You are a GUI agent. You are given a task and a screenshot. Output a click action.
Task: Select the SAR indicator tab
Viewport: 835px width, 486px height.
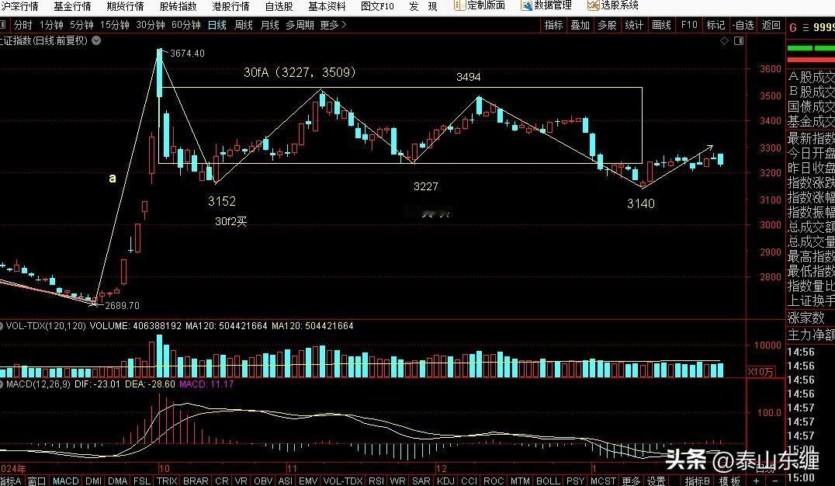421,481
